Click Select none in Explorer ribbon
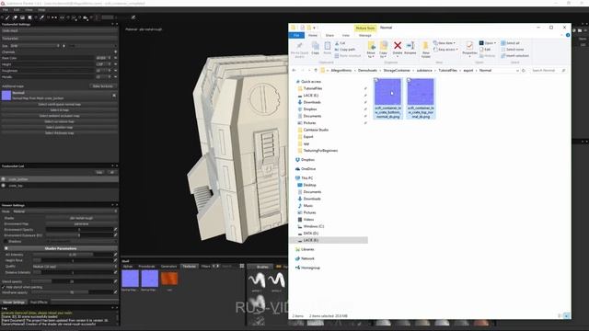The width and height of the screenshot is (589, 331). [x=513, y=49]
